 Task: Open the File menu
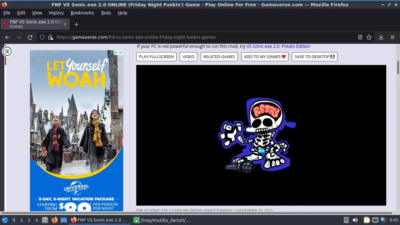coord(7,13)
